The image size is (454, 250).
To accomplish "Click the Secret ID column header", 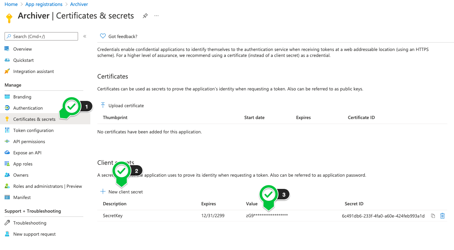I will coord(354,204).
